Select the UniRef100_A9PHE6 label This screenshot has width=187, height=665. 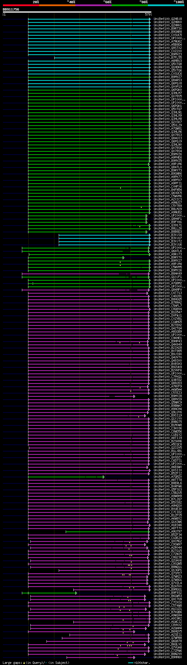[x=168, y=157]
